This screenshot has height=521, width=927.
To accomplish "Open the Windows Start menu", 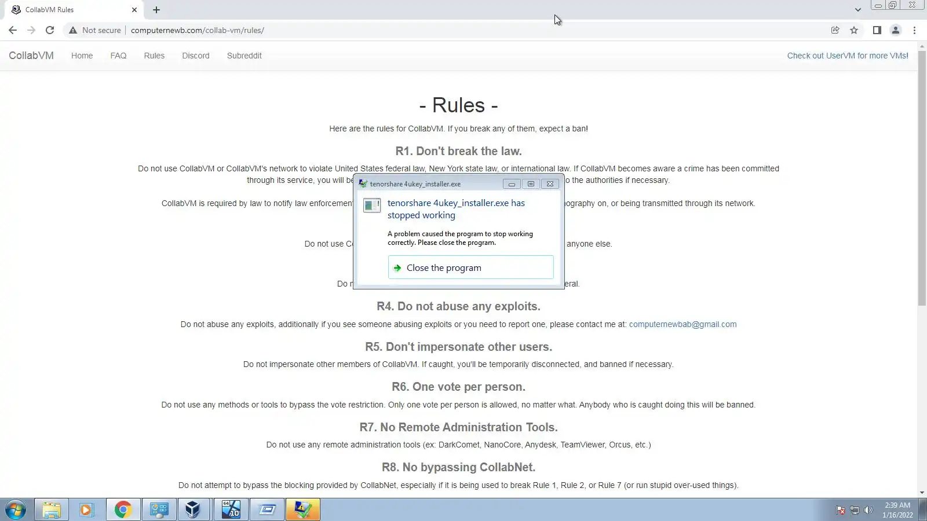I will (x=16, y=510).
